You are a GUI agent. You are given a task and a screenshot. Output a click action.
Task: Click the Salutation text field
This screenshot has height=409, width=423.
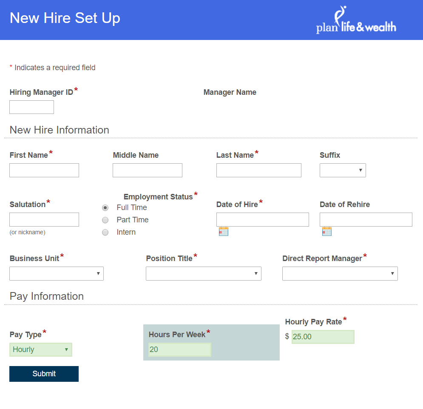tap(44, 220)
